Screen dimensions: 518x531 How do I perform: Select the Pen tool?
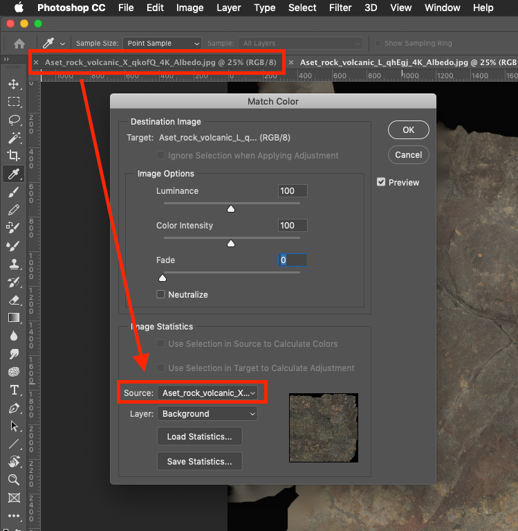14,408
